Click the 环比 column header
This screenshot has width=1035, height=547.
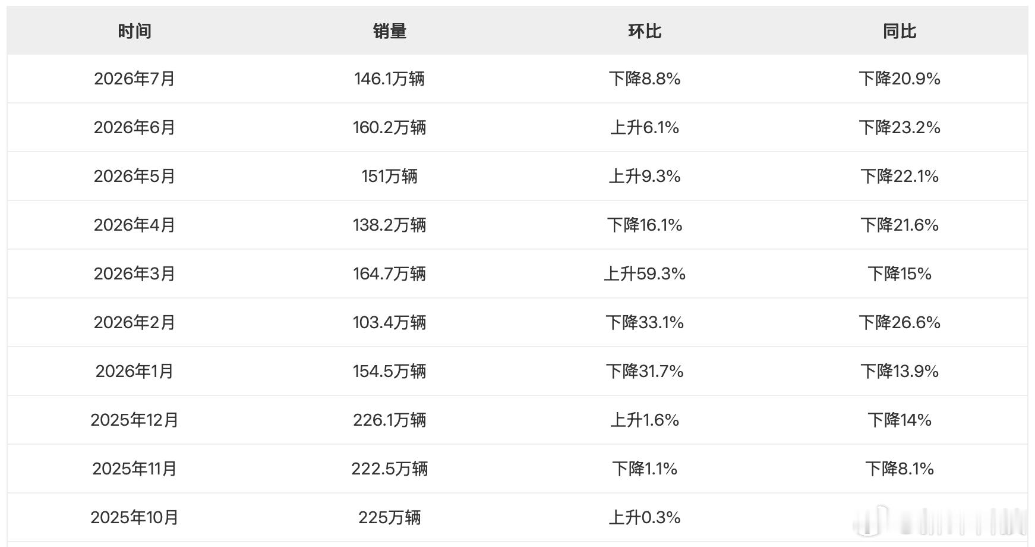click(x=645, y=31)
